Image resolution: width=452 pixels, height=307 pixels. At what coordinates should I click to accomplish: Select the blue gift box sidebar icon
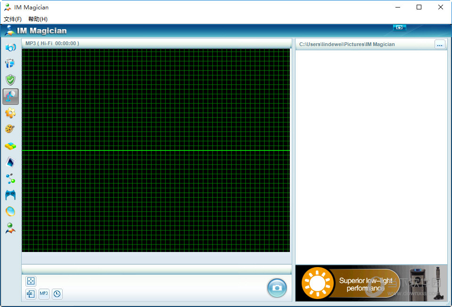[x=10, y=63]
